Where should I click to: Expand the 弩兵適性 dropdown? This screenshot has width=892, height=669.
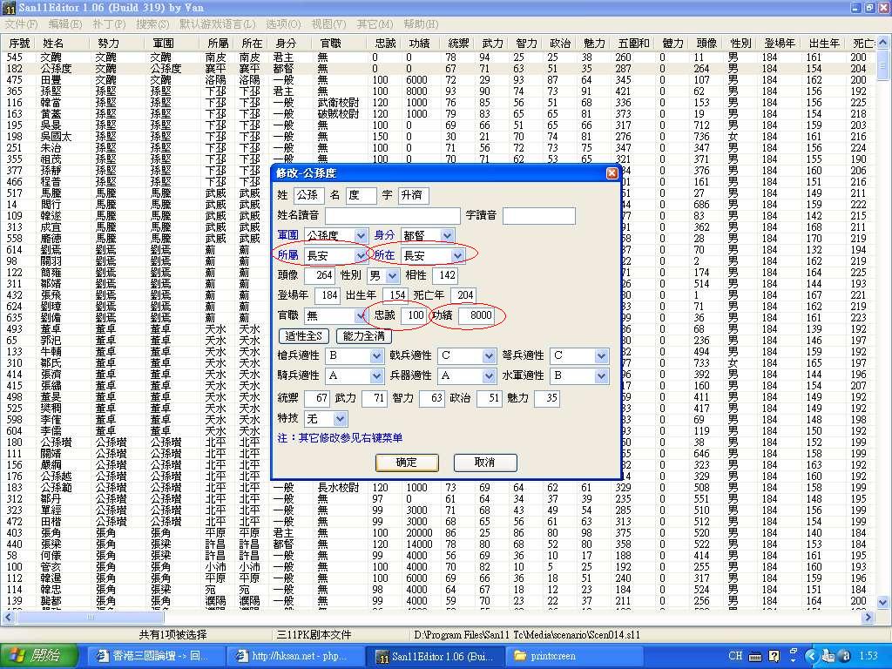tap(601, 356)
